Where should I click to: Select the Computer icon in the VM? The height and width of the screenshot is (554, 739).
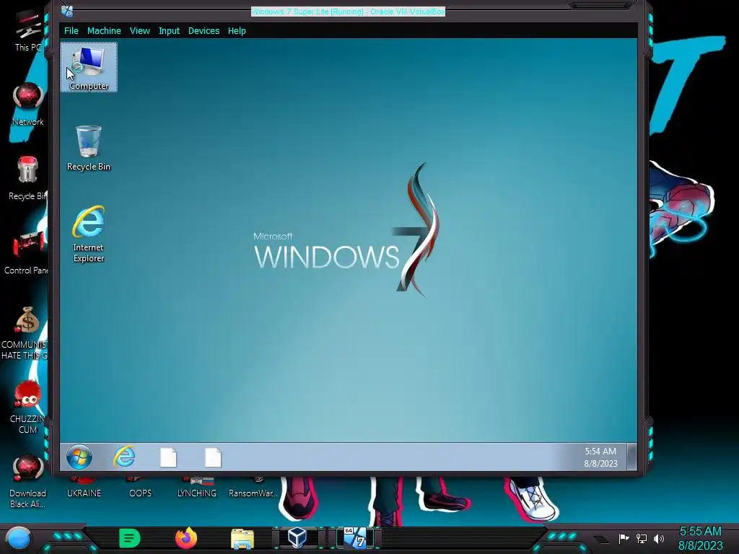[89, 67]
